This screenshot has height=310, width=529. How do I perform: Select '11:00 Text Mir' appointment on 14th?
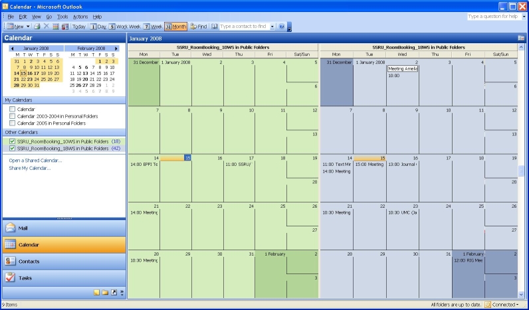(337, 165)
